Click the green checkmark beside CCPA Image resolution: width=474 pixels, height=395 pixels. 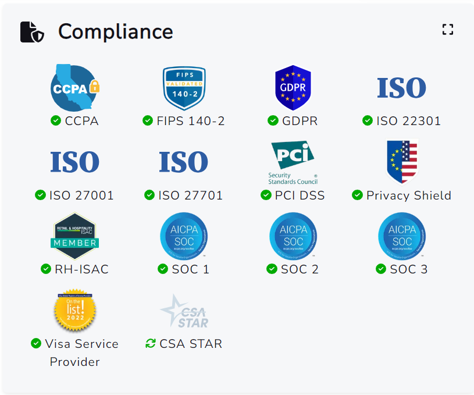(56, 120)
